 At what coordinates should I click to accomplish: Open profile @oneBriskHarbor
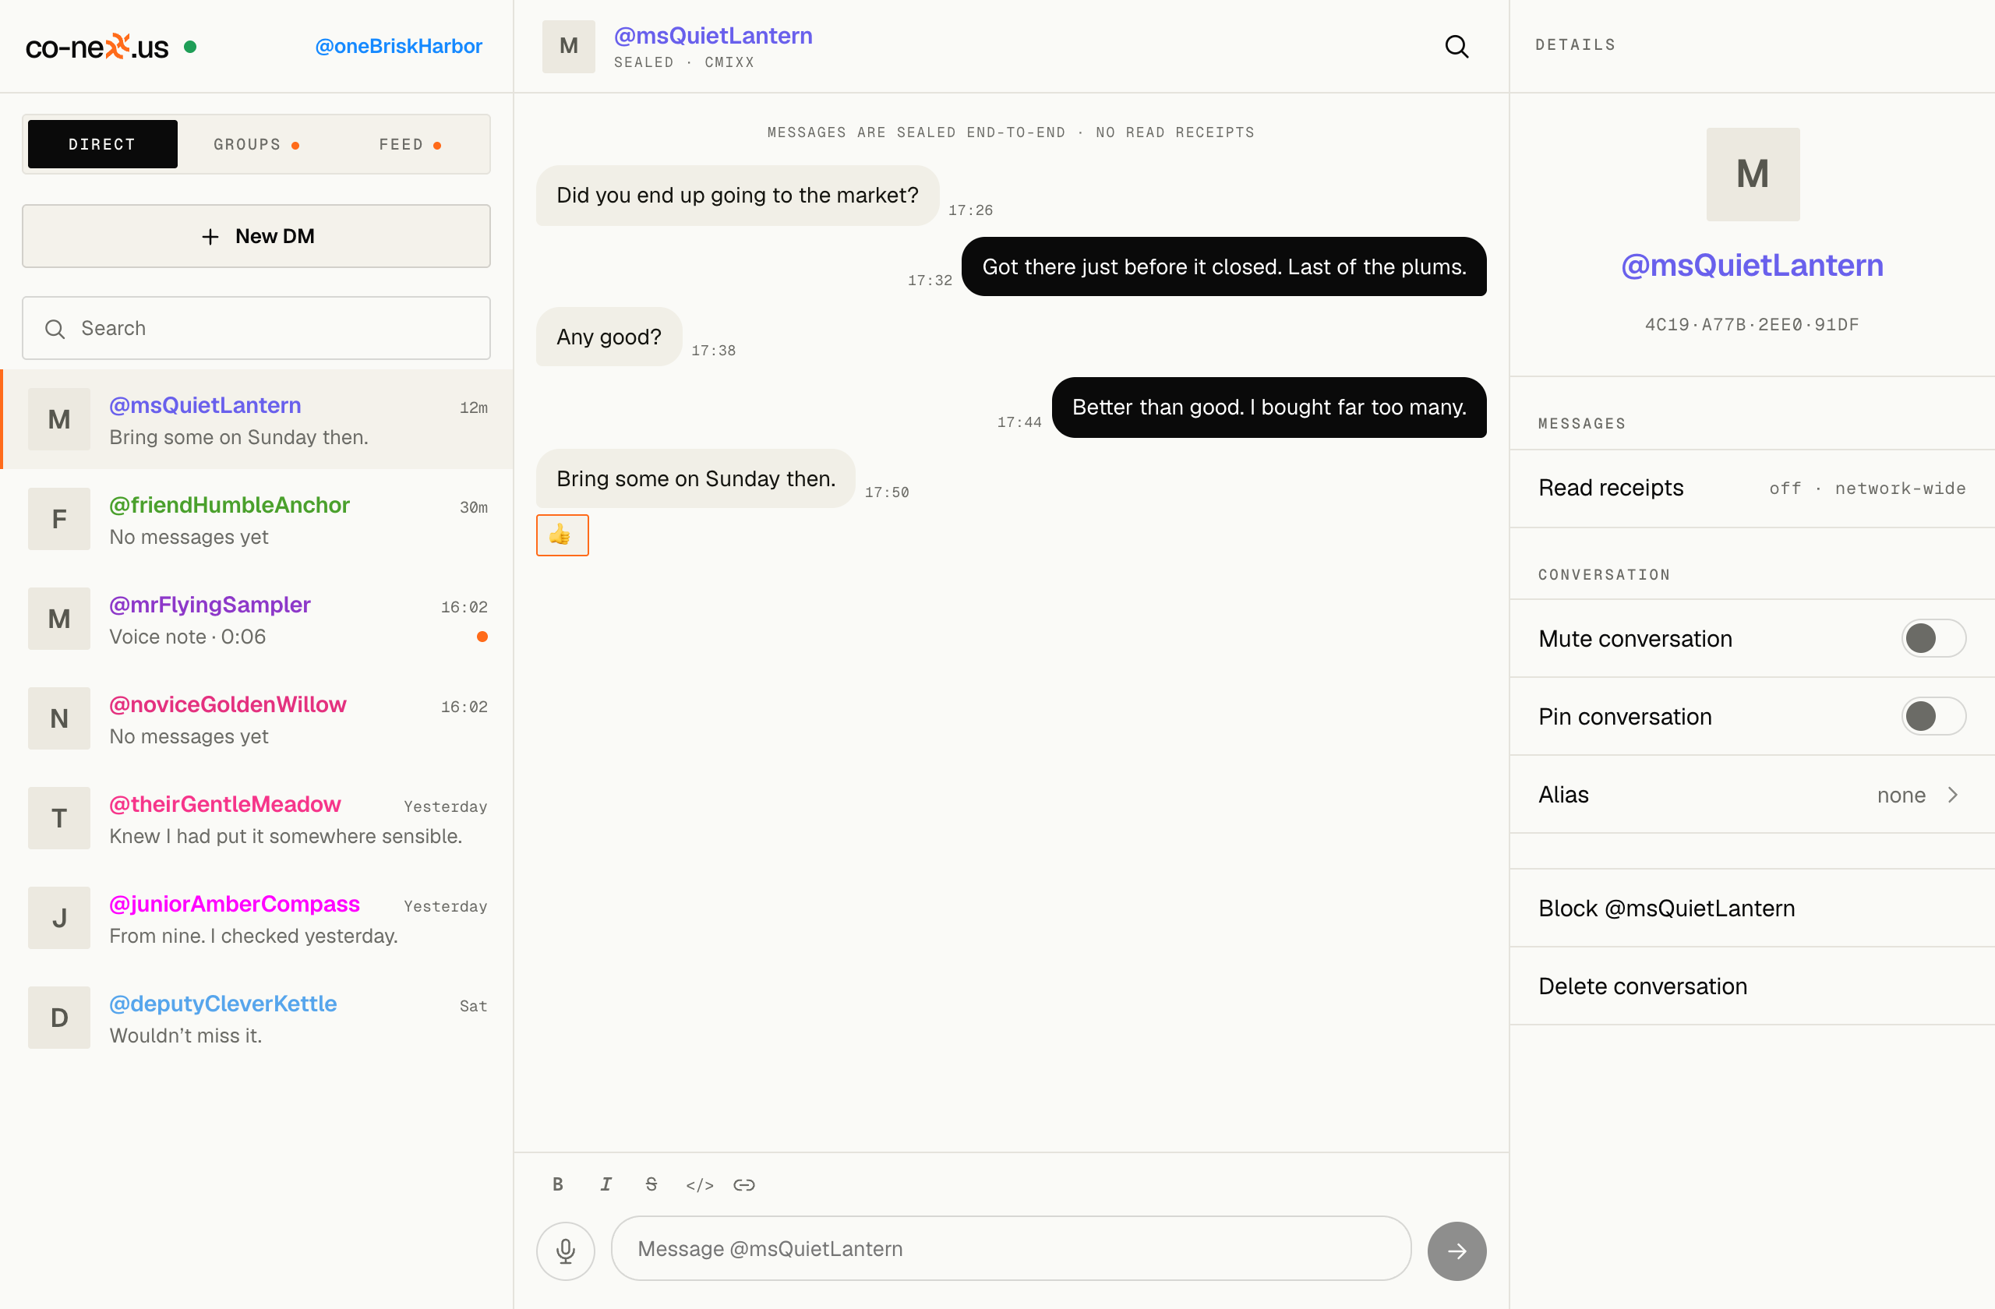[x=398, y=46]
